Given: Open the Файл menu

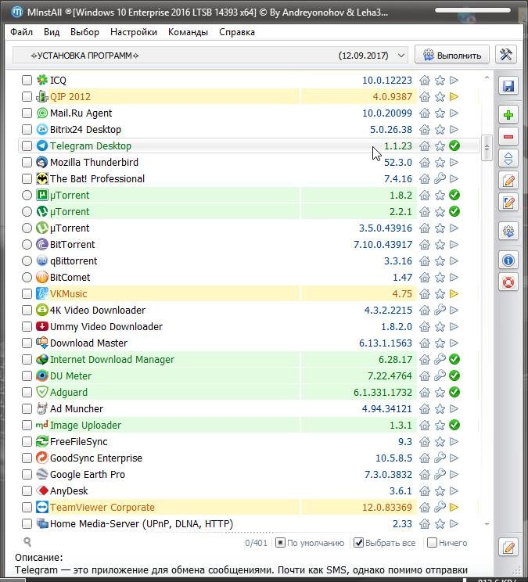Looking at the screenshot, I should coord(22,32).
